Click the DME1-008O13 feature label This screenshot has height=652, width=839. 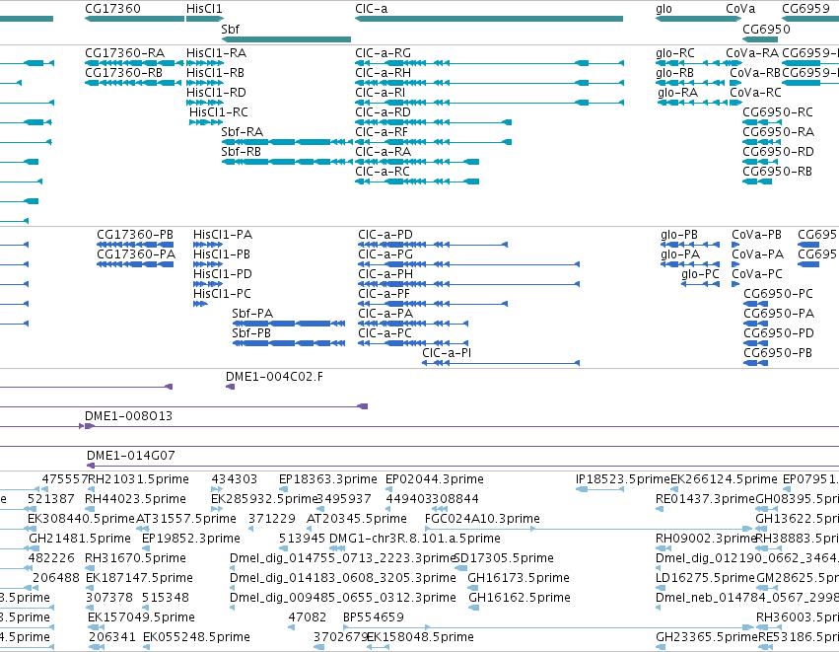pyautogui.click(x=128, y=416)
